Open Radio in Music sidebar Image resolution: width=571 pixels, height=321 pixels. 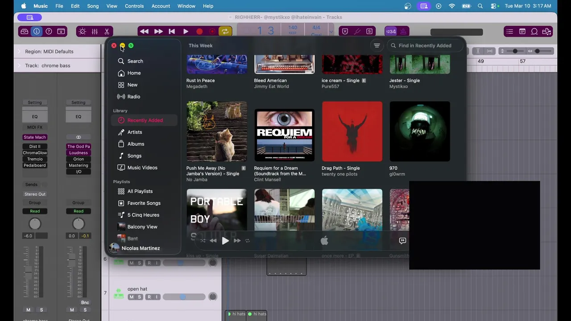coord(134,97)
